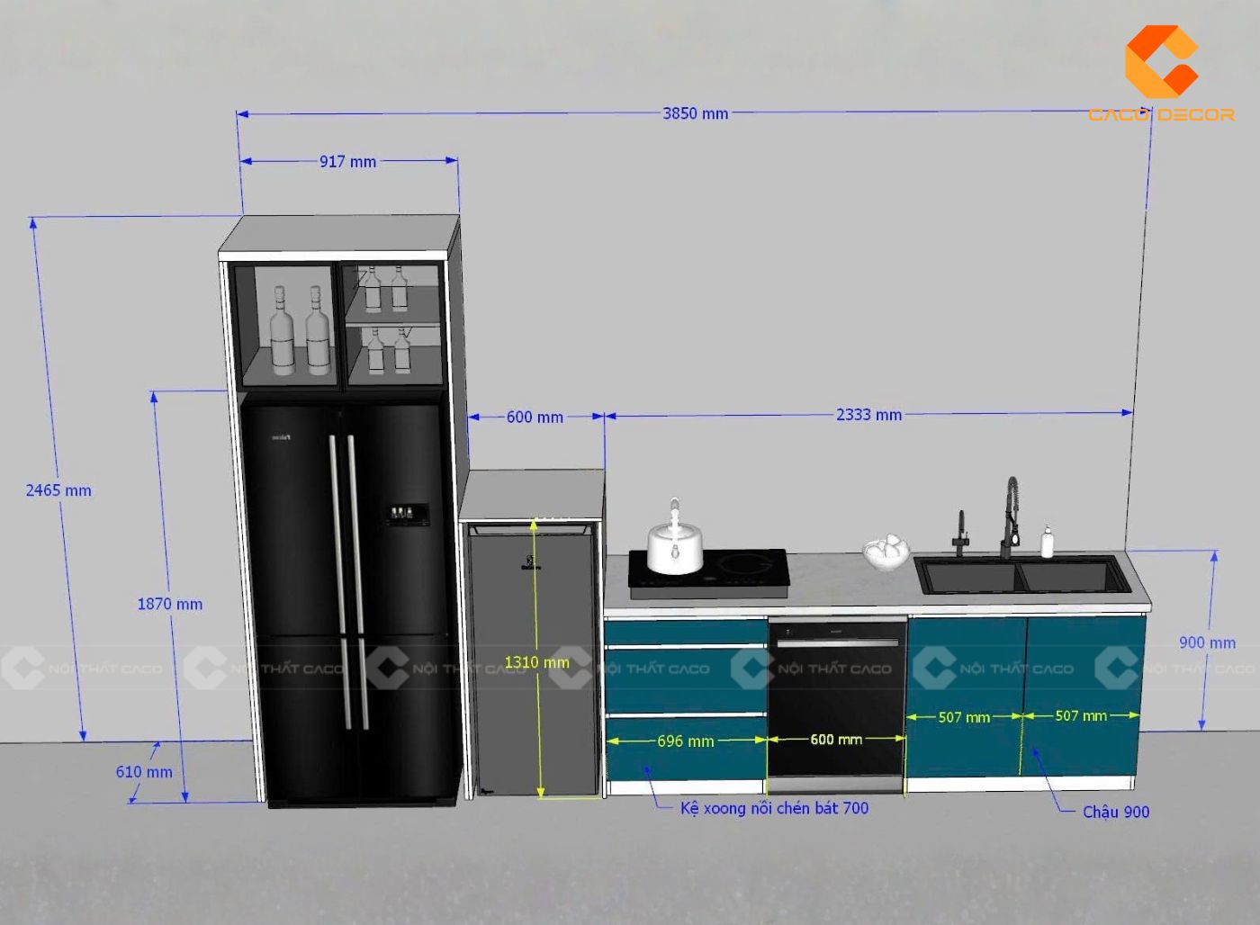1260x925 pixels.
Task: Select the 900 mm counter height label
Action: pos(1207,642)
